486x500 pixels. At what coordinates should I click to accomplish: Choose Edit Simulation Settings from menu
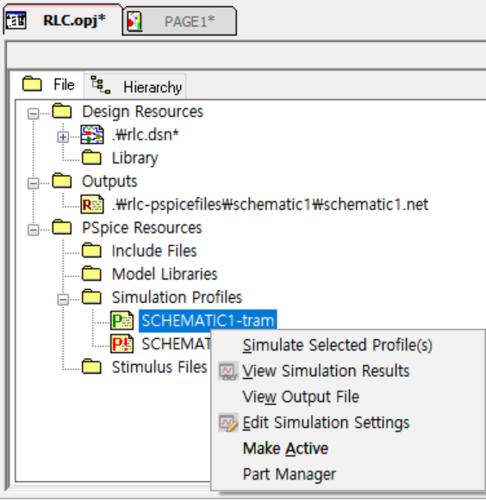pos(326,423)
